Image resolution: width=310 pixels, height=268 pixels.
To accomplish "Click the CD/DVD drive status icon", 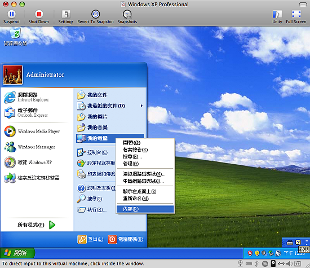I will click(x=265, y=263).
